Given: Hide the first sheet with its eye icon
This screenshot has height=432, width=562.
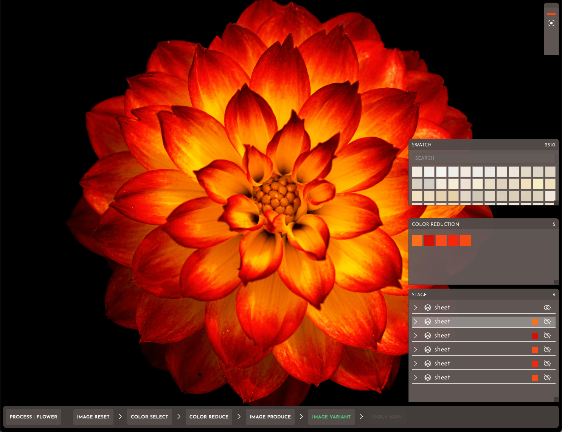Looking at the screenshot, I should (547, 308).
